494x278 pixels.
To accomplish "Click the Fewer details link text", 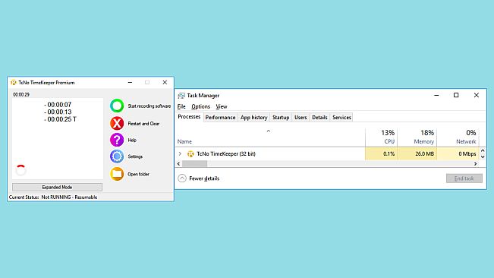I will tap(204, 178).
